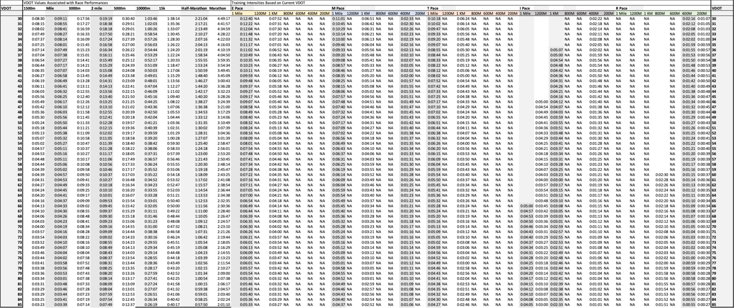
Task: Click R Pace 800M 0:02:30 for VDOT 60
Action: coord(661,175)
